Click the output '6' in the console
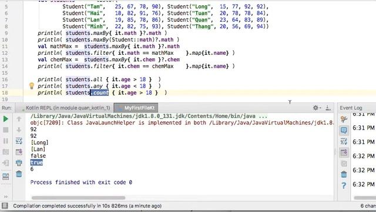376x212 pixels. (32, 169)
